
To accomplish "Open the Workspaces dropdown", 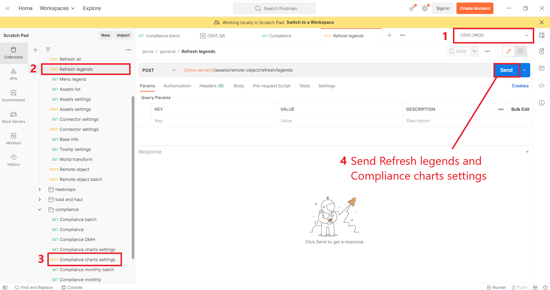I will pos(57,8).
